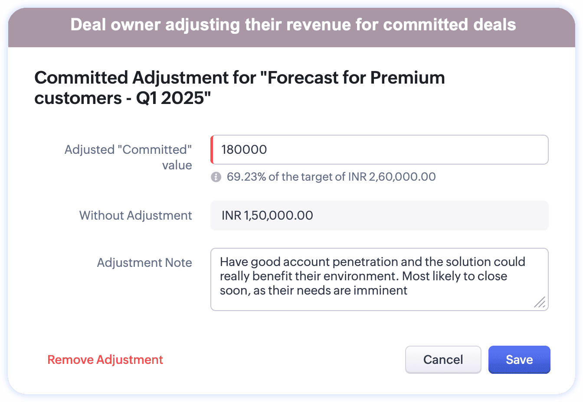Grab the Adjustment Note resize handle
The image size is (583, 402).
click(540, 302)
